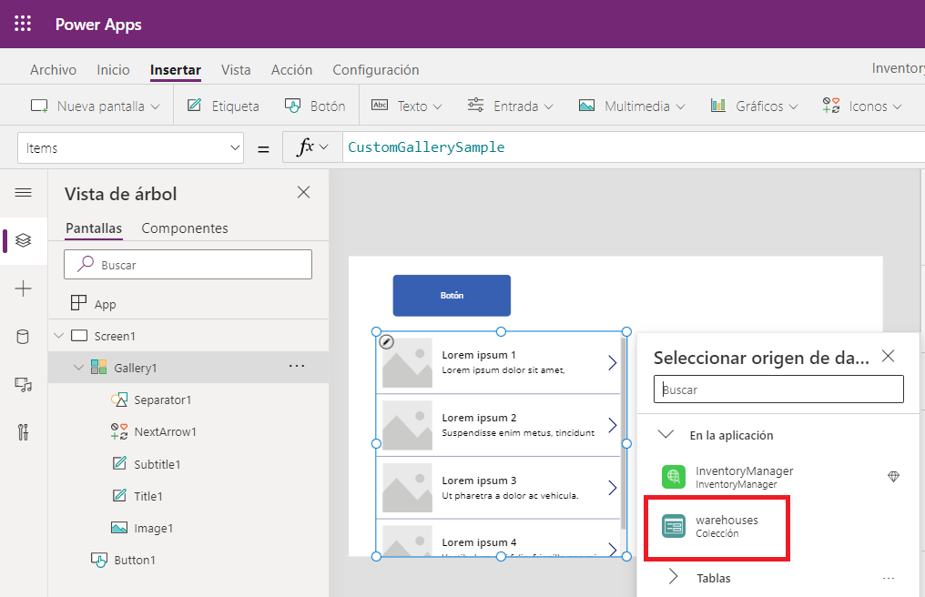Open the Acción tab
925x597 pixels.
(291, 69)
